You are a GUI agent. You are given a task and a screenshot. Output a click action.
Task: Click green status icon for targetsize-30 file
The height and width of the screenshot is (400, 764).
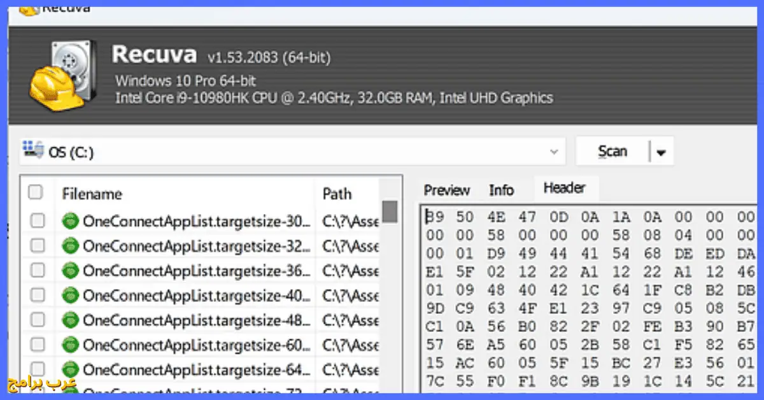tap(70, 220)
